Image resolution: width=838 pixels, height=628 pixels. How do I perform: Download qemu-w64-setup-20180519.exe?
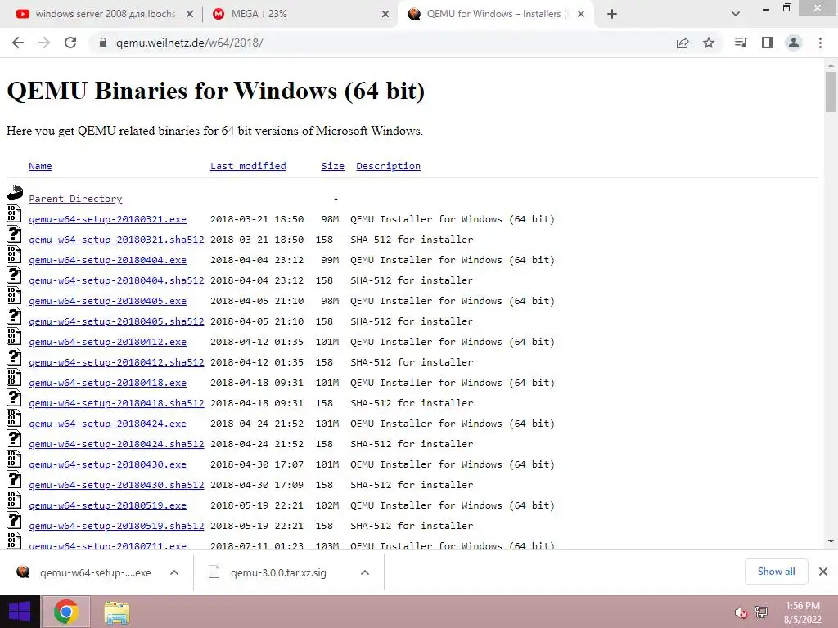[x=107, y=505]
